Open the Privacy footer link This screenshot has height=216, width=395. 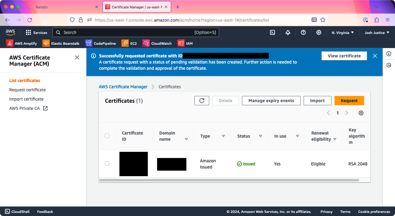click(326, 212)
